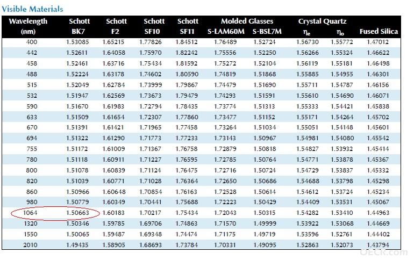Select the "Schott SF11" column header
The image size is (414, 260).
pyautogui.click(x=188, y=26)
